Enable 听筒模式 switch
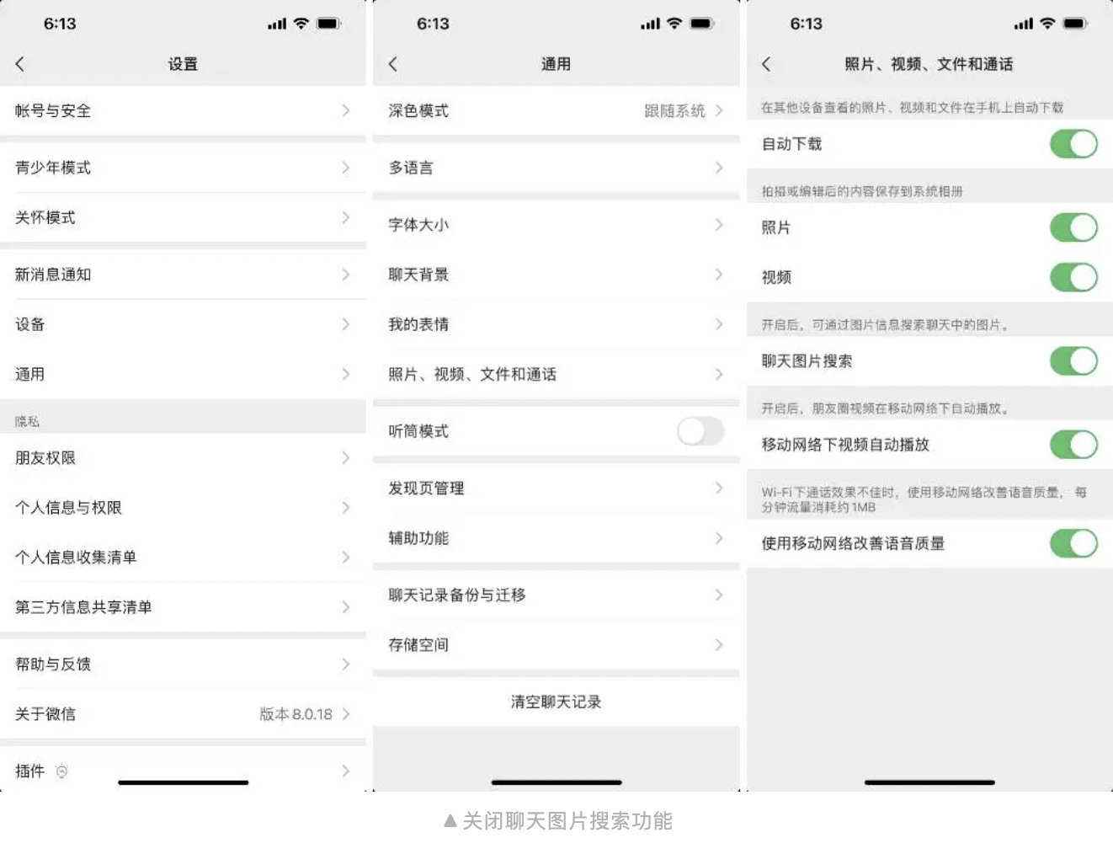Viewport: 1113px width, 854px height. (x=700, y=431)
